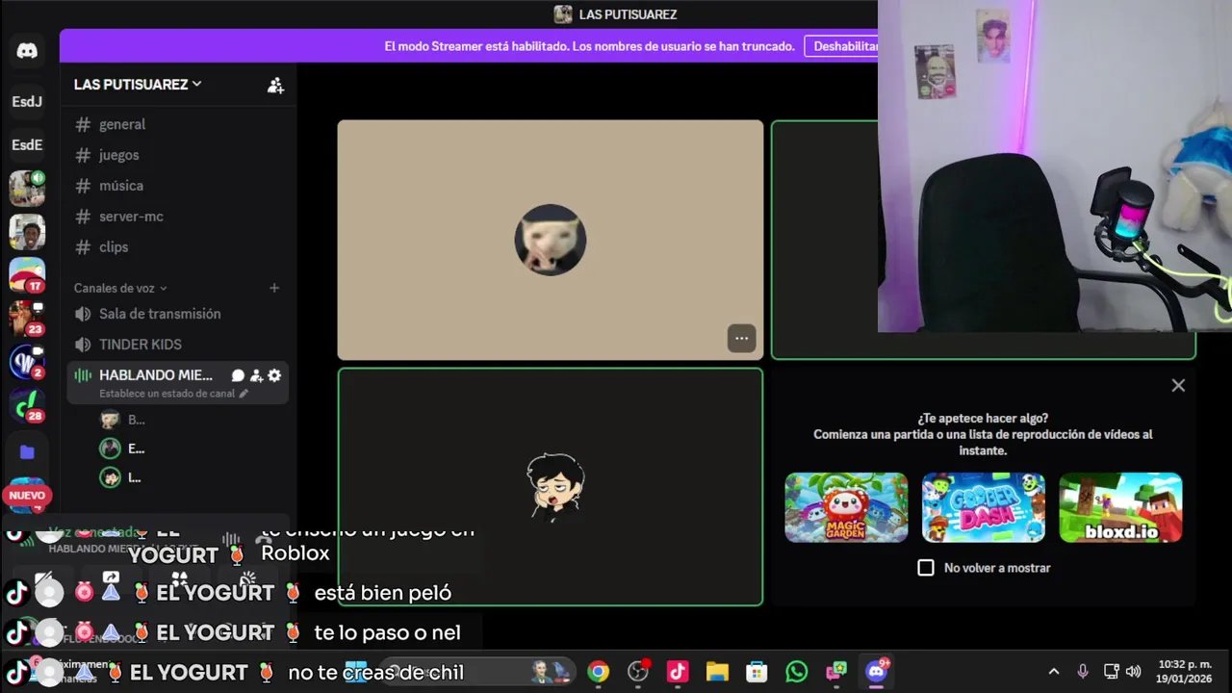Open WhatsApp from the taskbar
This screenshot has height=693, width=1232.
point(796,672)
